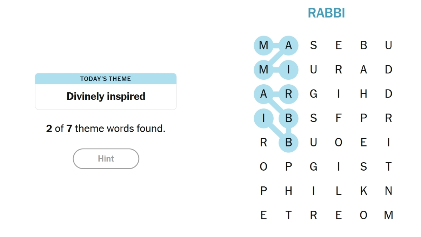The width and height of the screenshot is (421, 237).
Task: Select highlighted M linked to highlighted A
Action: [x=263, y=45]
